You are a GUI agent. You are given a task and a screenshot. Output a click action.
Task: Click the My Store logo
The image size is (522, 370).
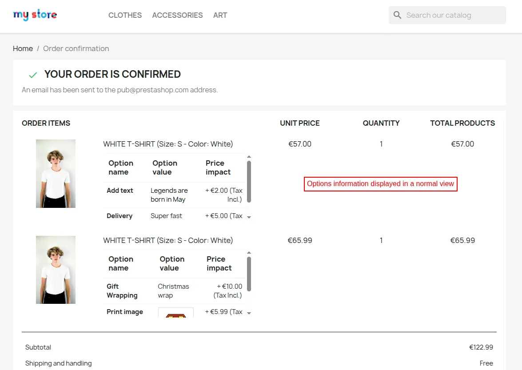(x=35, y=15)
